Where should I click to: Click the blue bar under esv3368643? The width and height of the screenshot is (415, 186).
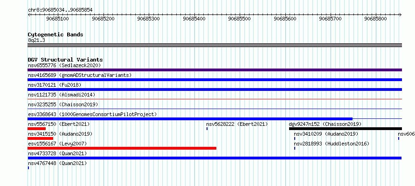[190, 119]
